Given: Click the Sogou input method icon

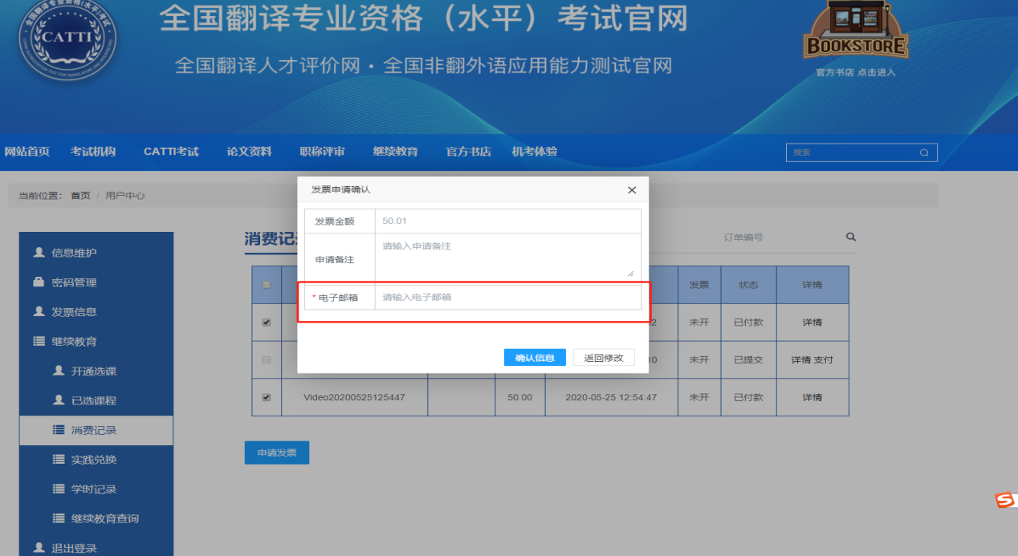Looking at the screenshot, I should pos(1005,501).
